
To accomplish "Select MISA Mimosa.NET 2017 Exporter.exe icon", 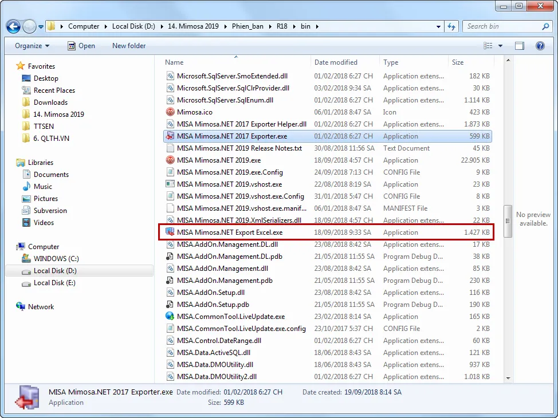I will [x=170, y=136].
